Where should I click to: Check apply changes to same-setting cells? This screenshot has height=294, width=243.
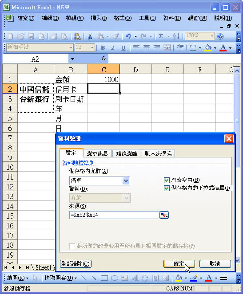pos(72,246)
